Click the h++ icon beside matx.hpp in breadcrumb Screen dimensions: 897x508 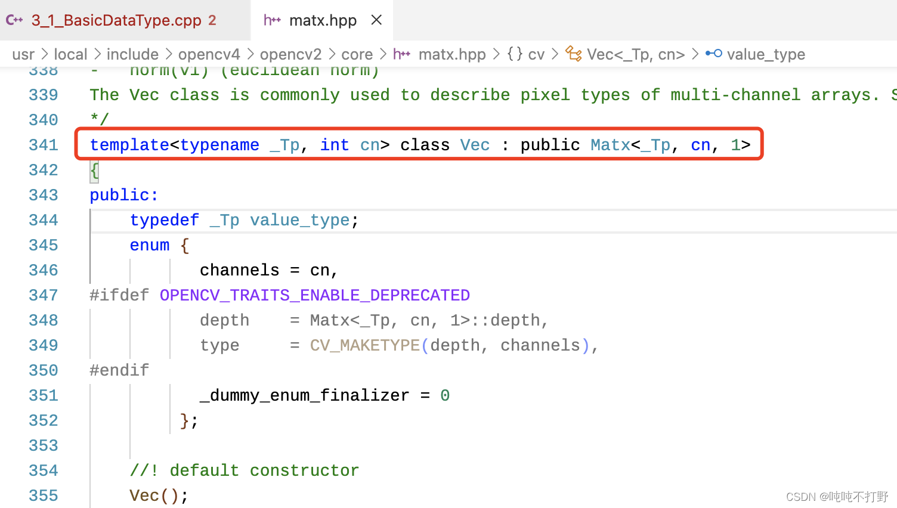coord(402,54)
